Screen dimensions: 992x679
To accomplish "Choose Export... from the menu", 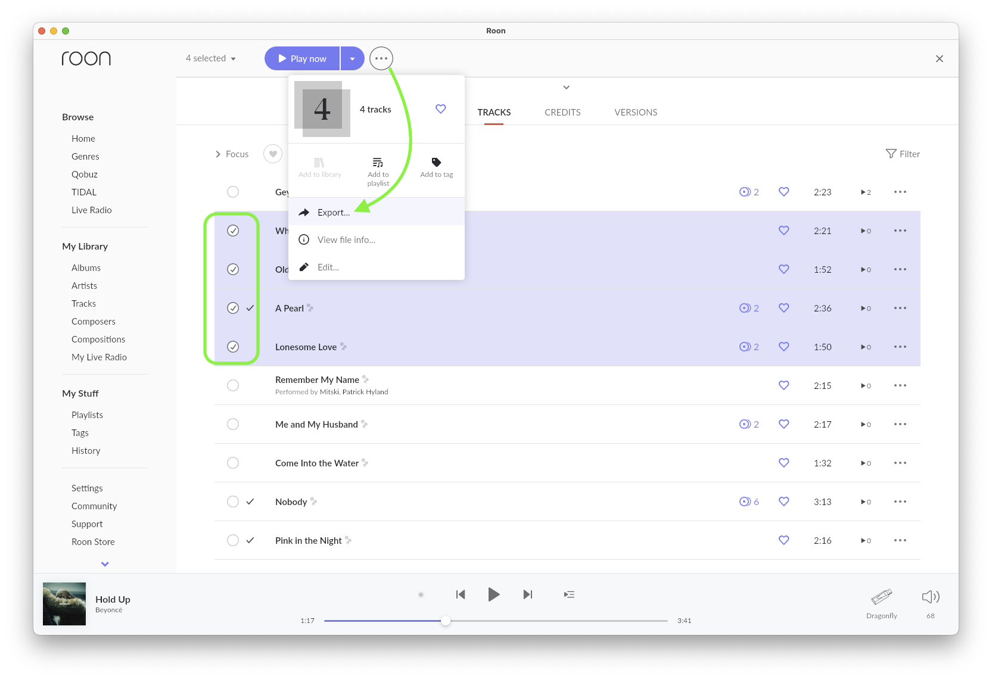I will coord(377,212).
